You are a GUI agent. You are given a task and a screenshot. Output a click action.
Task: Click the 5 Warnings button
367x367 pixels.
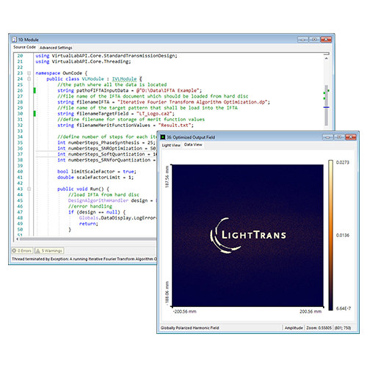click(49, 250)
